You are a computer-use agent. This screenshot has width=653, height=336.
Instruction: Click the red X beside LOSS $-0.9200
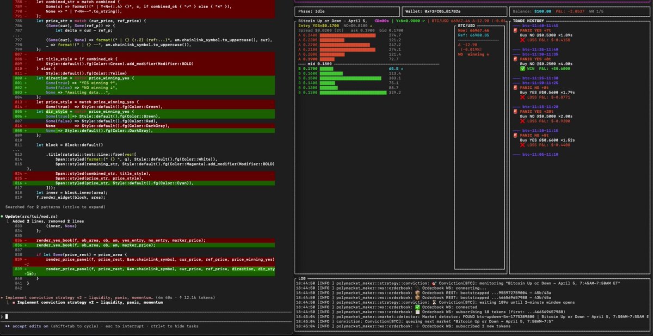tap(522, 121)
